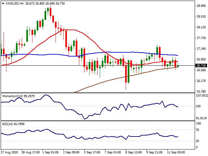Screen dimensions: 208x156
Task: Click the RSI 30 level label
Action: pos(197,141)
